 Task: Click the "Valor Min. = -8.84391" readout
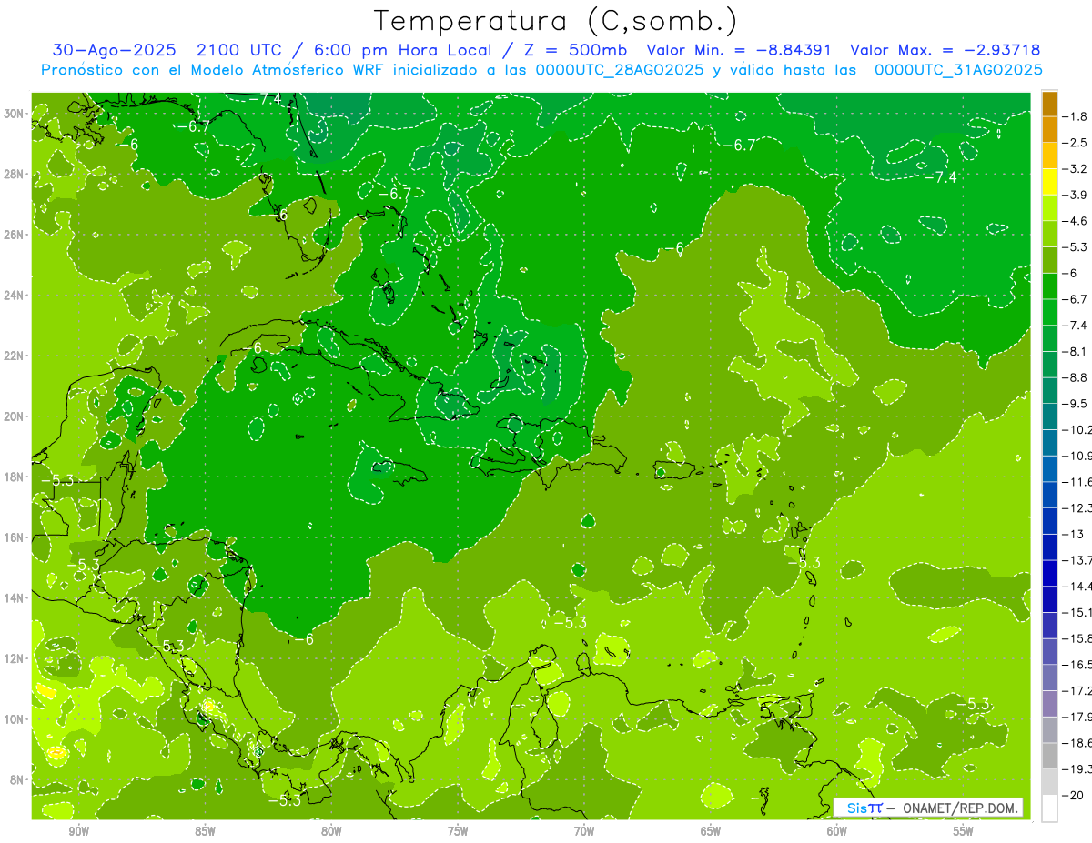(x=740, y=50)
